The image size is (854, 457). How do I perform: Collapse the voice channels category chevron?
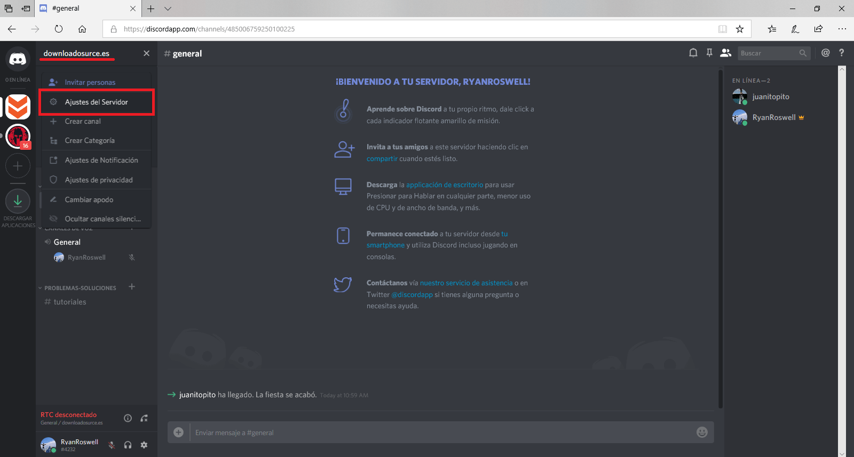point(40,229)
